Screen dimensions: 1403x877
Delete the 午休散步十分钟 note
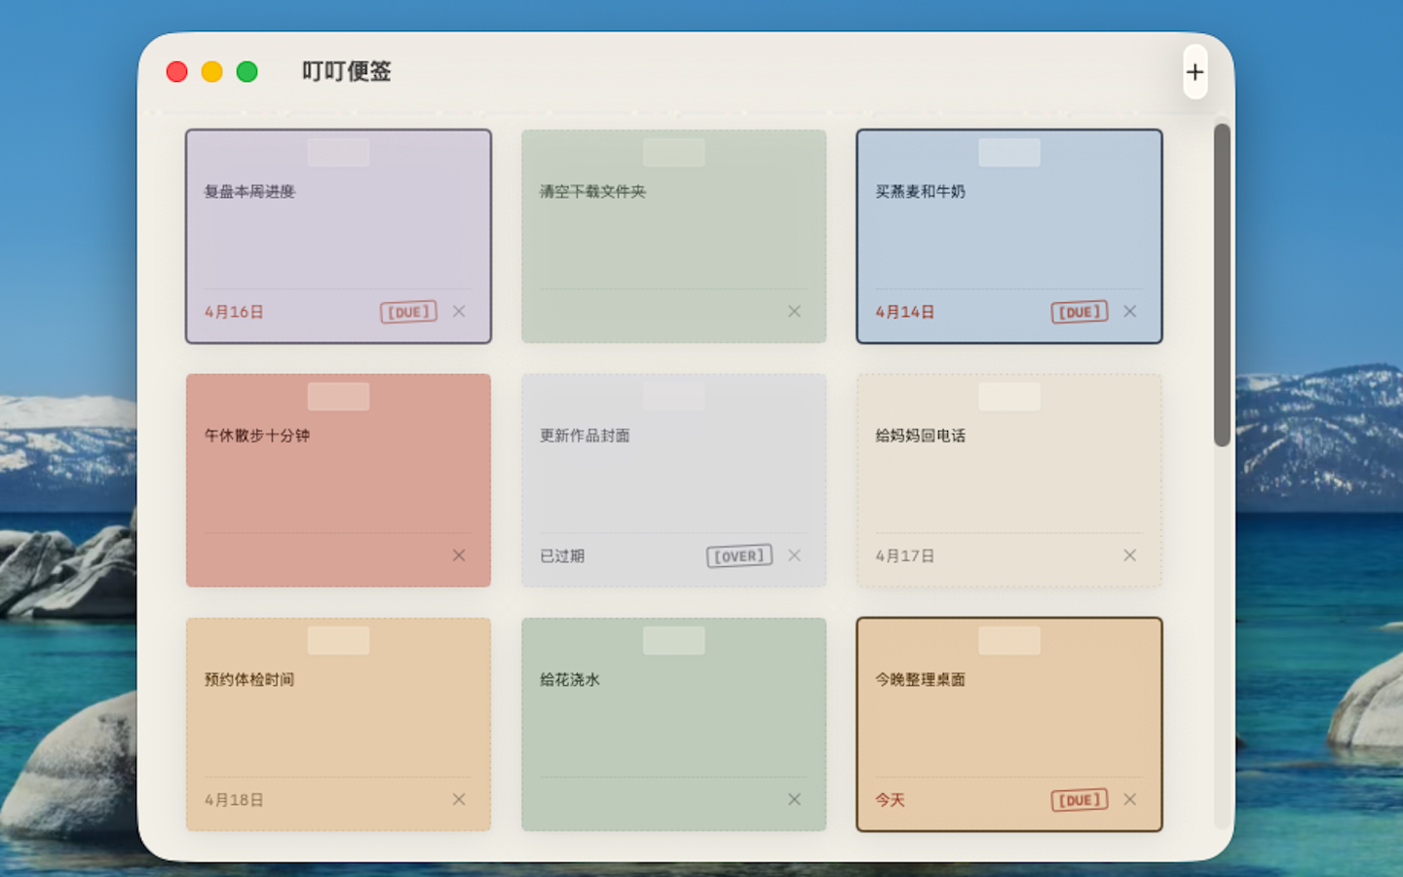click(x=459, y=555)
